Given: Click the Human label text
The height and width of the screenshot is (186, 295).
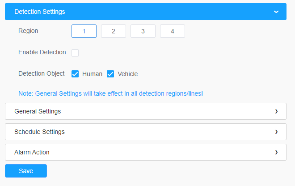Looking at the screenshot, I should pos(92,74).
